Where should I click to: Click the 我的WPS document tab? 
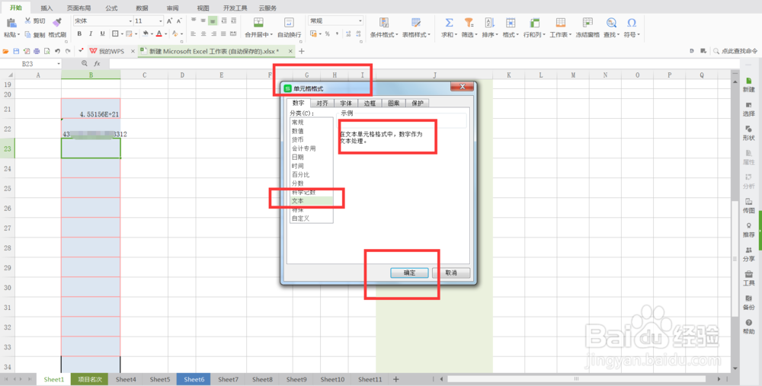[x=112, y=51]
